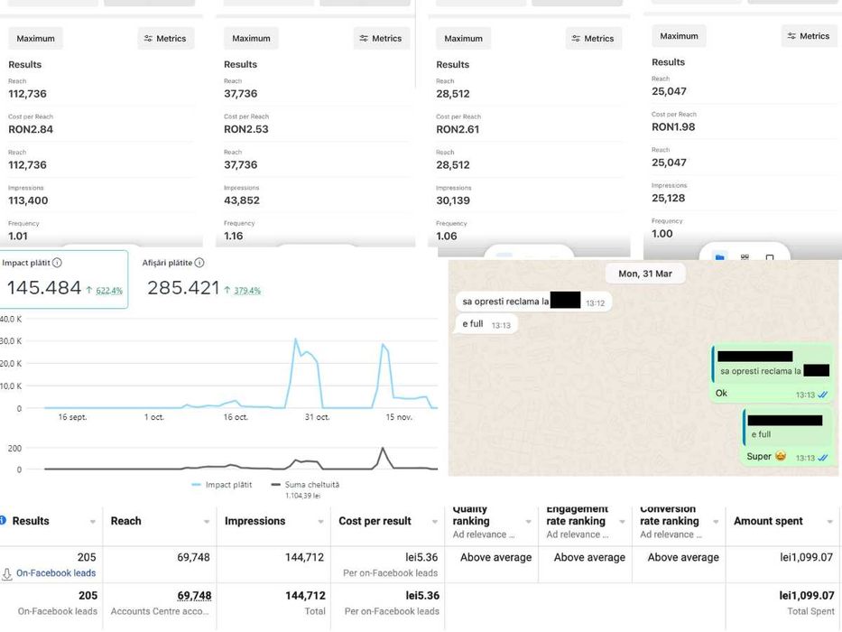Click the On-Facebook leads link
842x632 pixels.
point(56,573)
